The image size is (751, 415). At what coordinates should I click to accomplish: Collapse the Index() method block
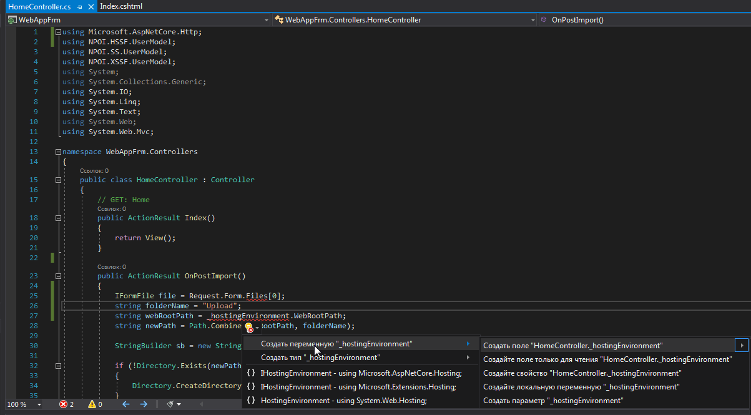[58, 218]
